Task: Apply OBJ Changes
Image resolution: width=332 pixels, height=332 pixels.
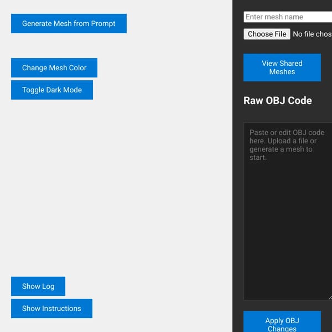Action: (282, 322)
